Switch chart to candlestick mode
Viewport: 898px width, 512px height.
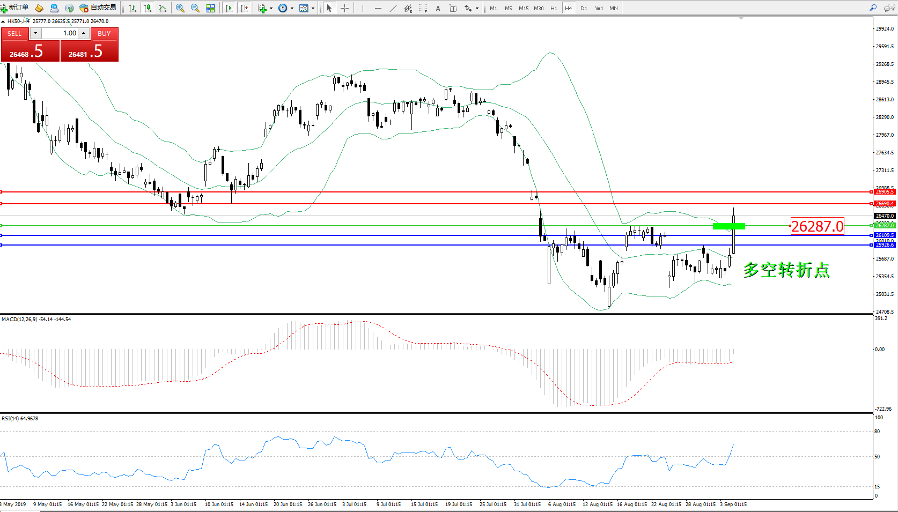[x=148, y=8]
